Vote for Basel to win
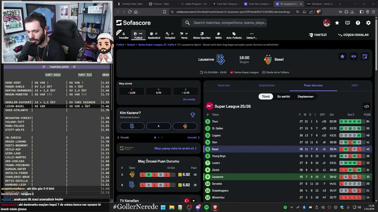378x212 pixels. pyautogui.click(x=185, y=126)
